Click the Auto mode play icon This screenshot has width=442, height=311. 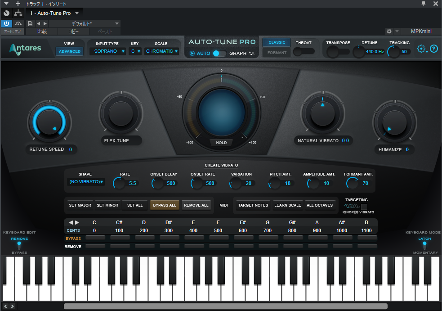(192, 54)
